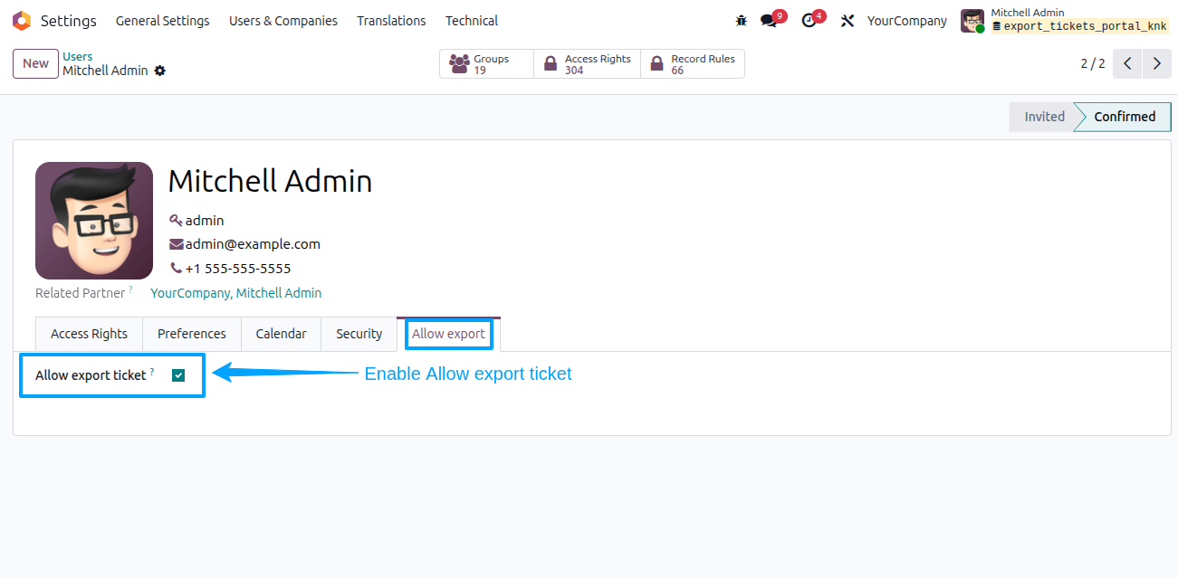The width and height of the screenshot is (1178, 578).
Task: Click the Related Partner label
Action: point(80,293)
